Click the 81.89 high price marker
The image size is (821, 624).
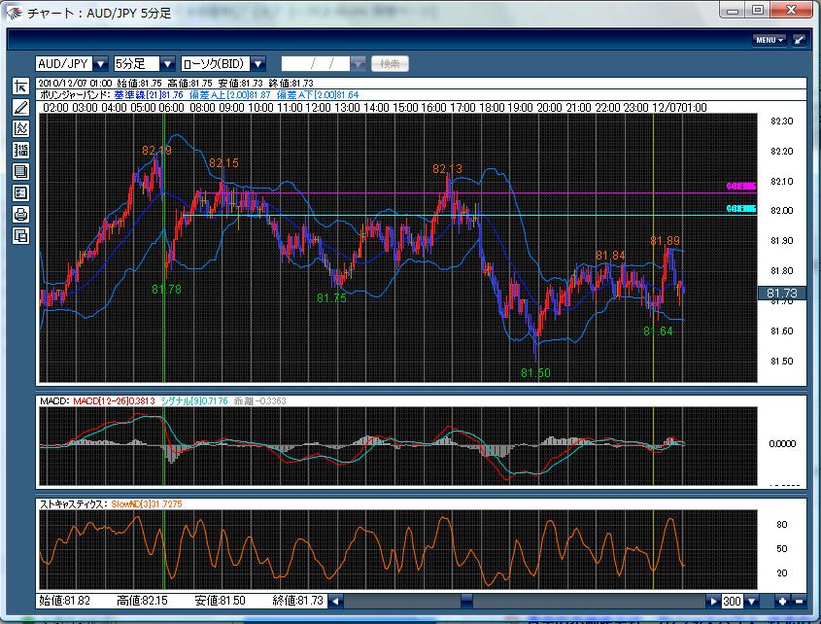click(665, 240)
